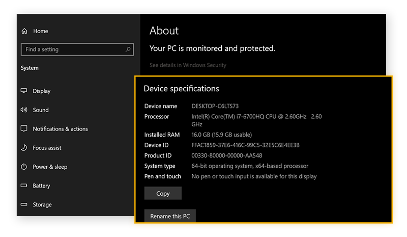The height and width of the screenshot is (237, 407).
Task: Open Display via its monitor icon
Action: click(24, 91)
